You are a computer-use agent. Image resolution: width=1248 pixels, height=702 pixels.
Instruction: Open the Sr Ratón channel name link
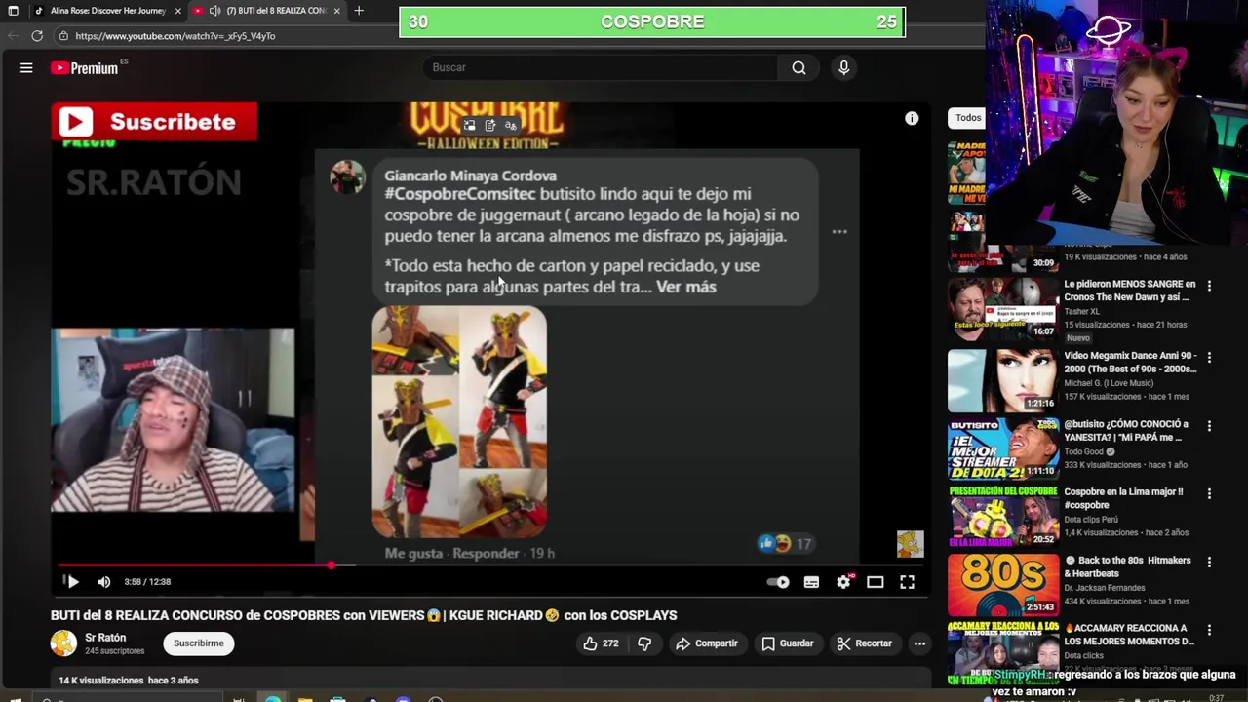tap(105, 638)
